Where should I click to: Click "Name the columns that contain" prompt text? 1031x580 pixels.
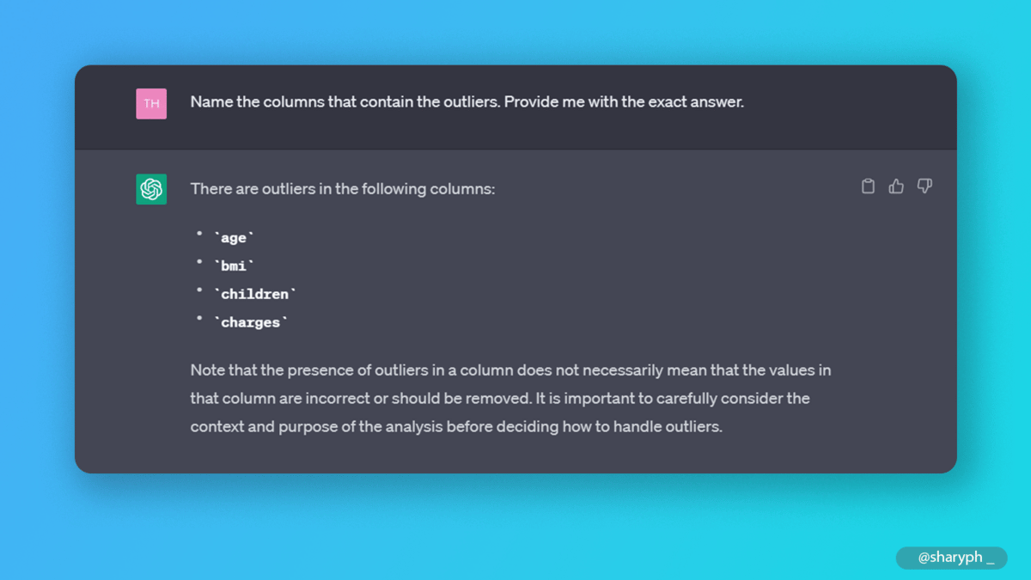(275, 102)
